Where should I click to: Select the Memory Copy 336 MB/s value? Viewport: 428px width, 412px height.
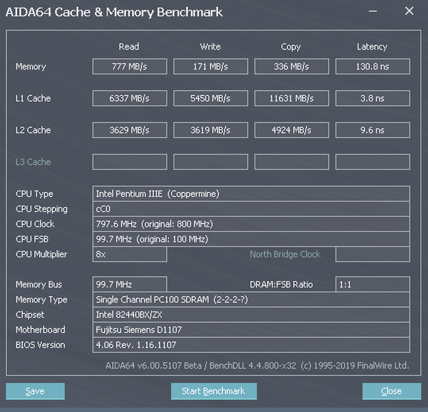coord(292,66)
